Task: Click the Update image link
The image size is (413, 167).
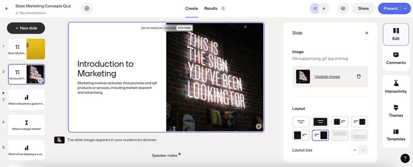Action: 327,77
